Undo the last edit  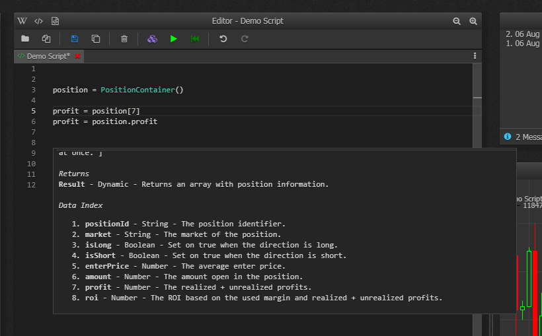coord(223,39)
